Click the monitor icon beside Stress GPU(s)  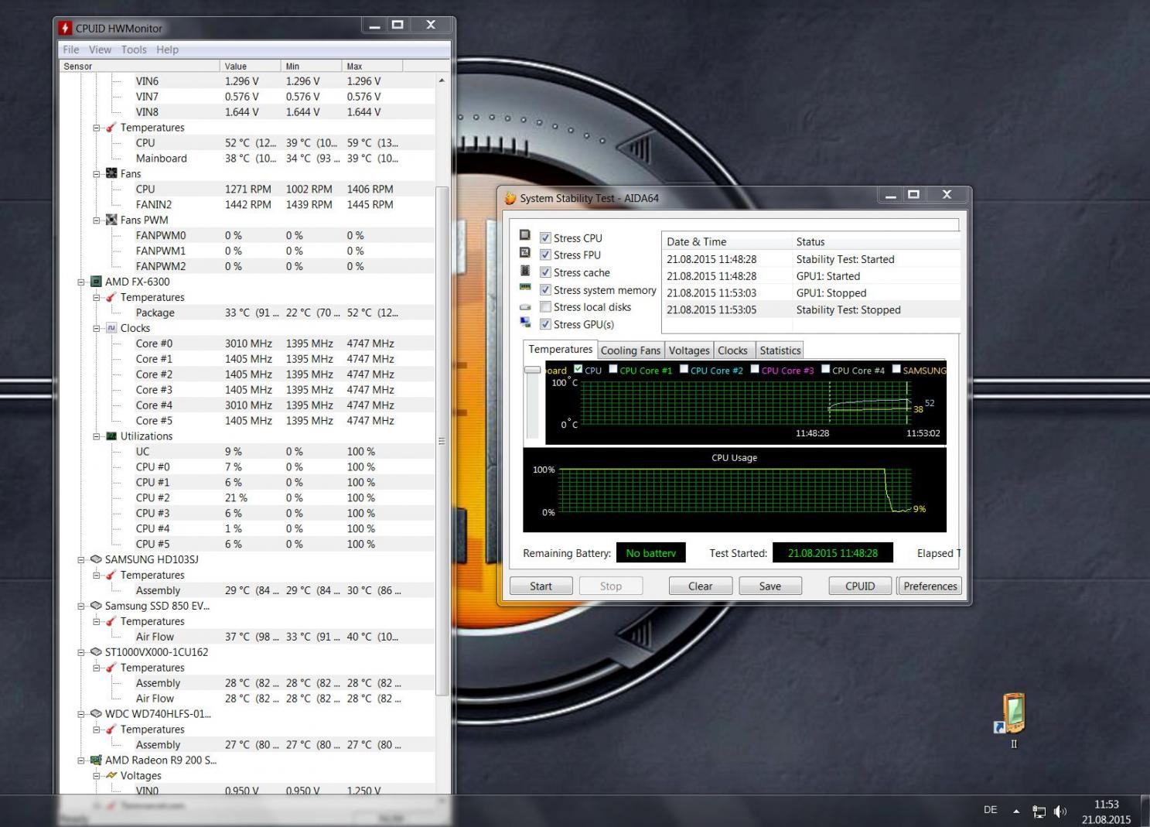pyautogui.click(x=525, y=323)
